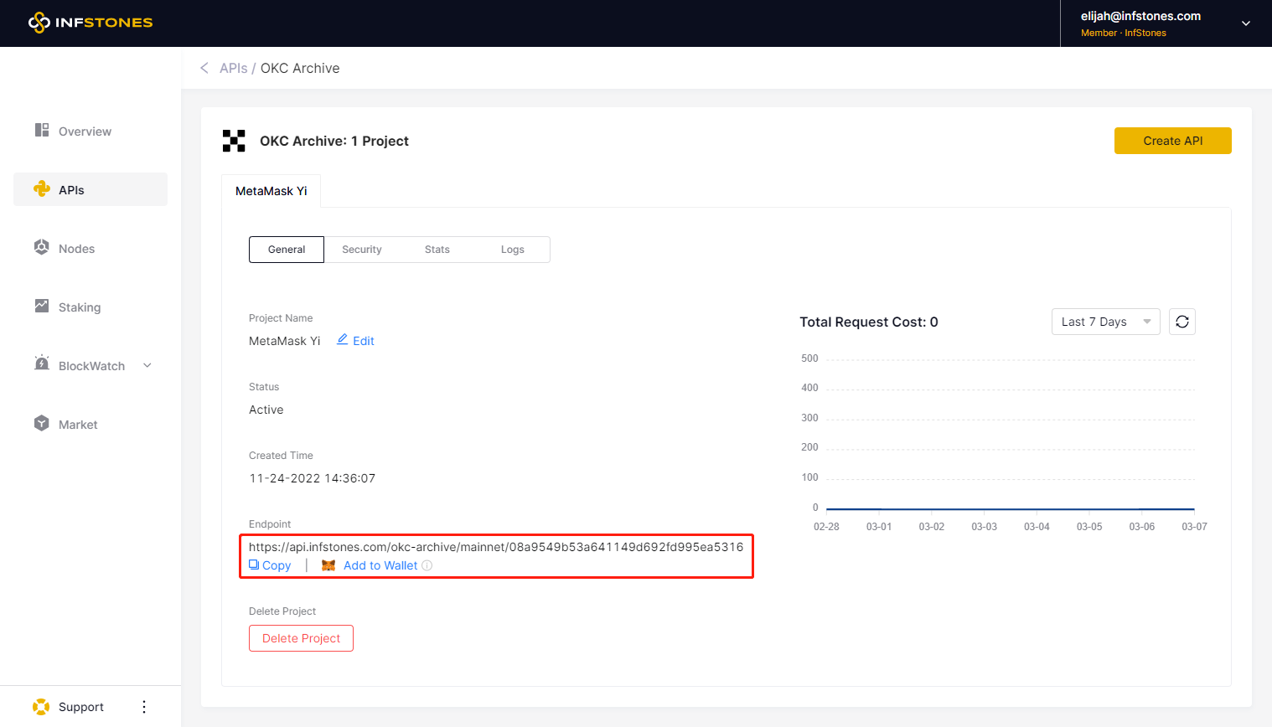Click the 03-07 date on chart axis

1194,527
